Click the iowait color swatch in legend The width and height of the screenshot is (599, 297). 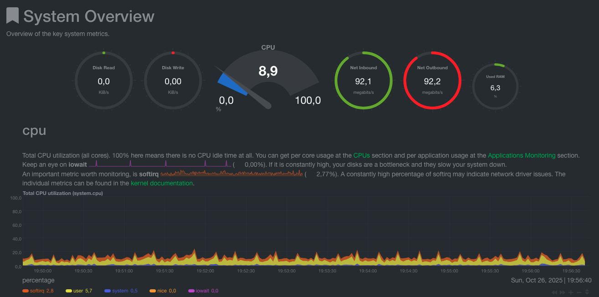click(191, 291)
